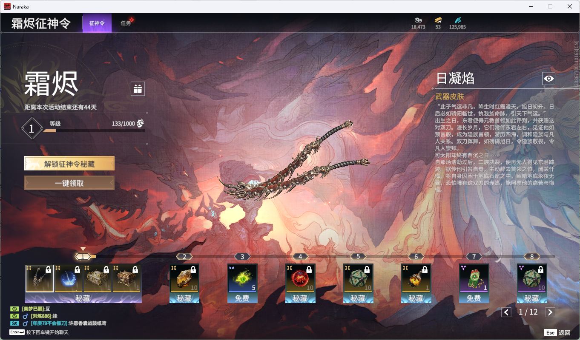Click the level 6 timeline marker
This screenshot has width=580, height=340.
tap(416, 257)
